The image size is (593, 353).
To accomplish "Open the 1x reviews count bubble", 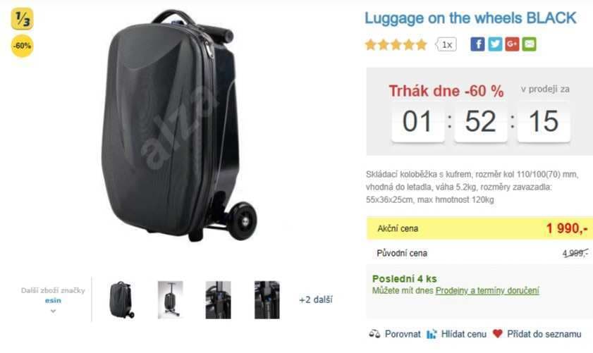I will [x=446, y=44].
